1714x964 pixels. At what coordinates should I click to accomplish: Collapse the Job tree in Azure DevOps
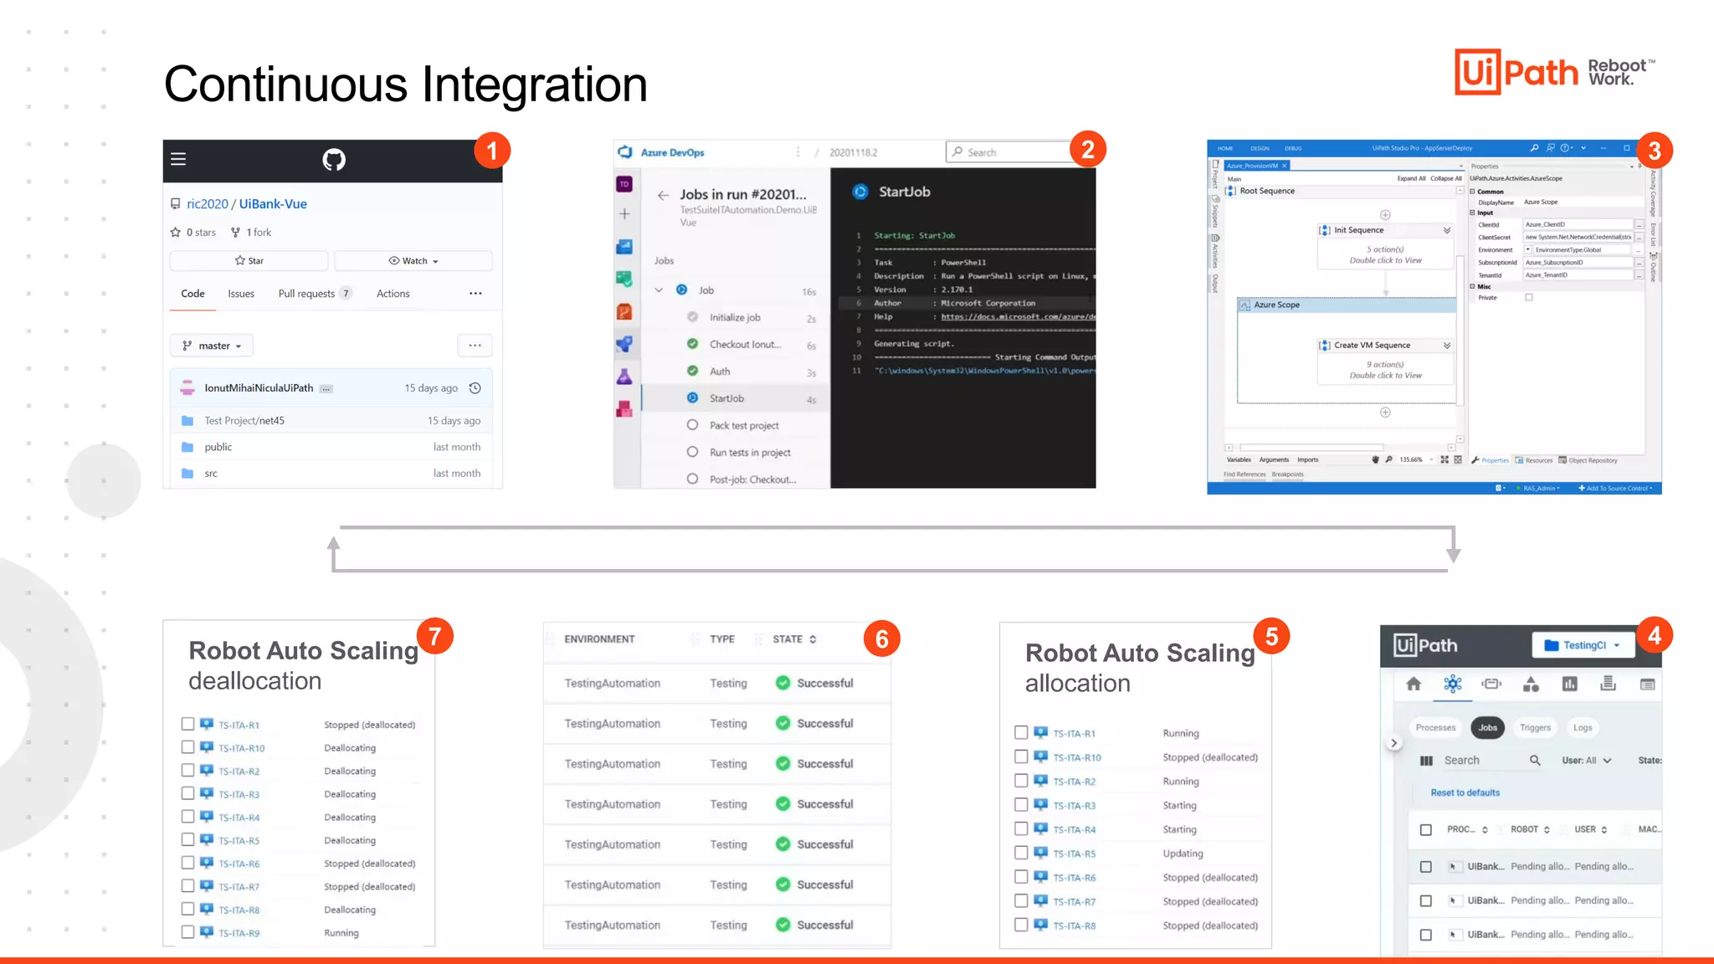click(x=659, y=290)
